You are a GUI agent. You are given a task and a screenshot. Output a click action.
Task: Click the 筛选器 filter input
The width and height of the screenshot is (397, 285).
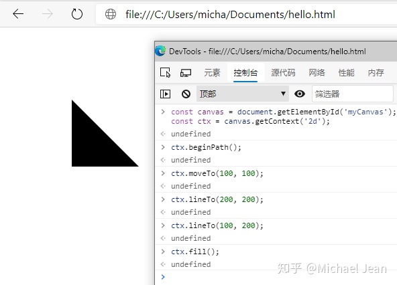353,94
